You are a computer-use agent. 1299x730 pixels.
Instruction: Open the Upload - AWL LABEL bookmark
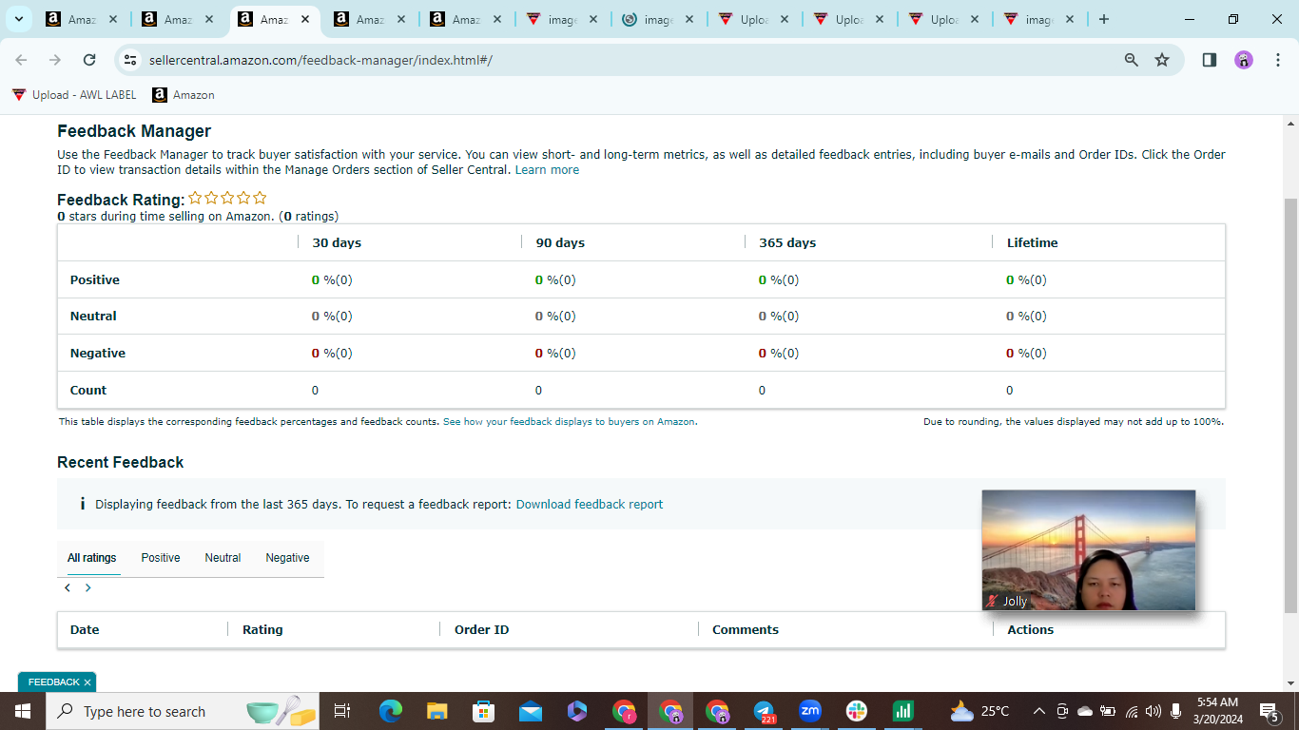pyautogui.click(x=74, y=95)
